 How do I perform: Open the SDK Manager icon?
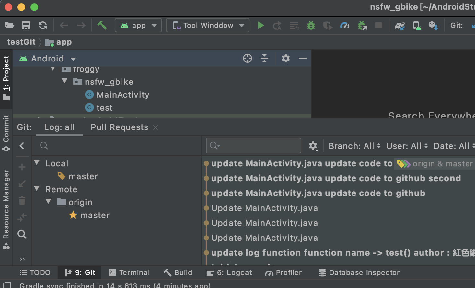pos(433,25)
